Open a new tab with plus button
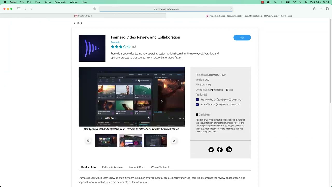The image size is (332, 187). pyautogui.click(x=321, y=9)
